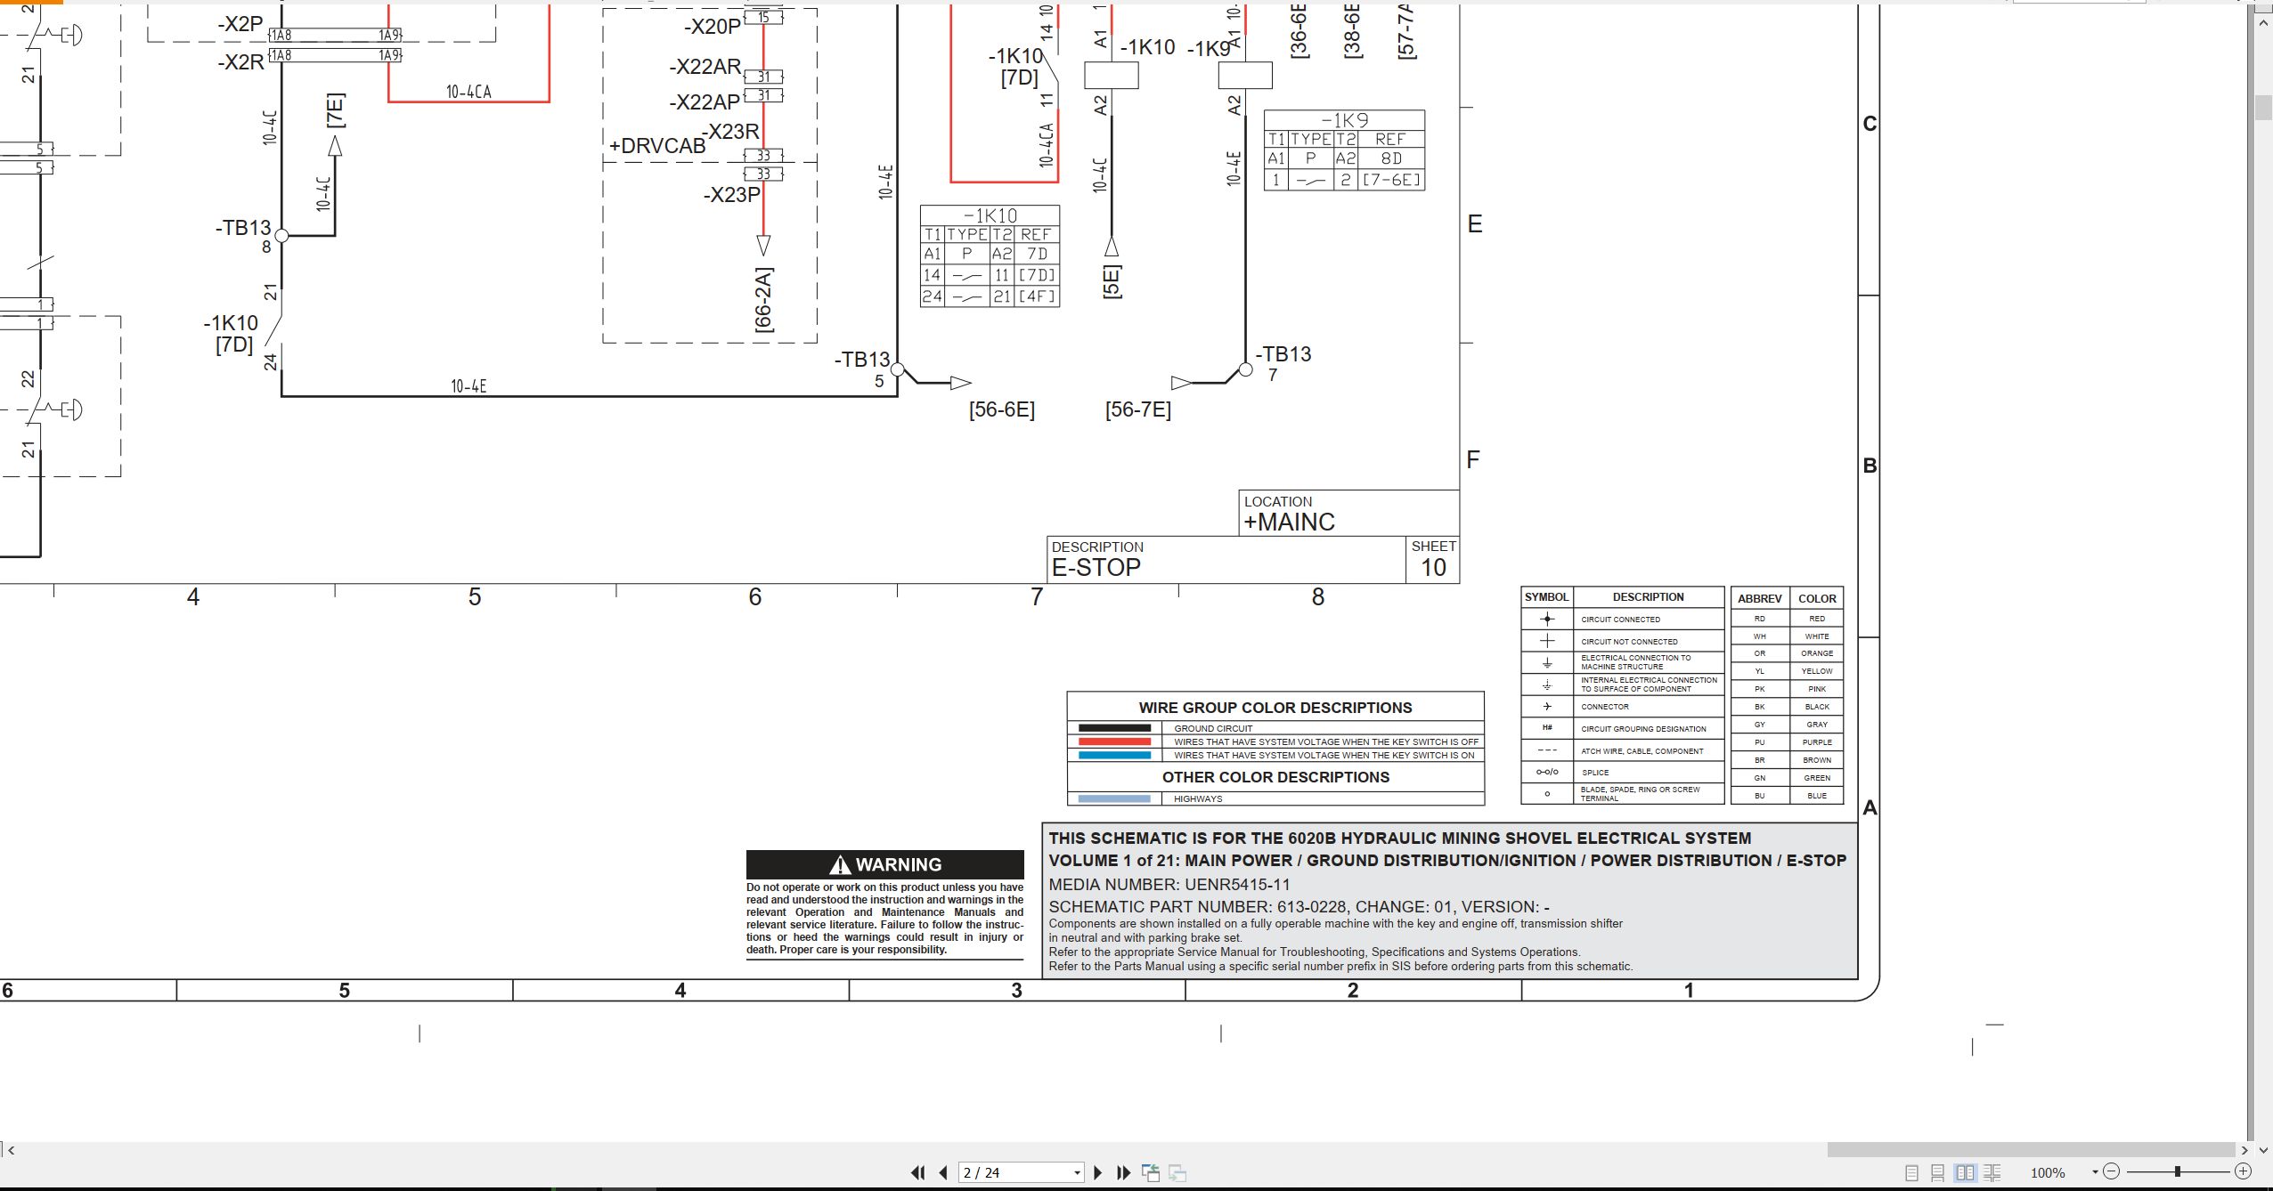Screen dimensions: 2273x1191
Task: Click the CIRCUIT CONNECTED legend row
Action: (1622, 619)
